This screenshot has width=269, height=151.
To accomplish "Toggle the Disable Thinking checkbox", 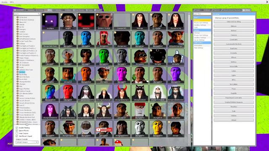I will [17, 128].
